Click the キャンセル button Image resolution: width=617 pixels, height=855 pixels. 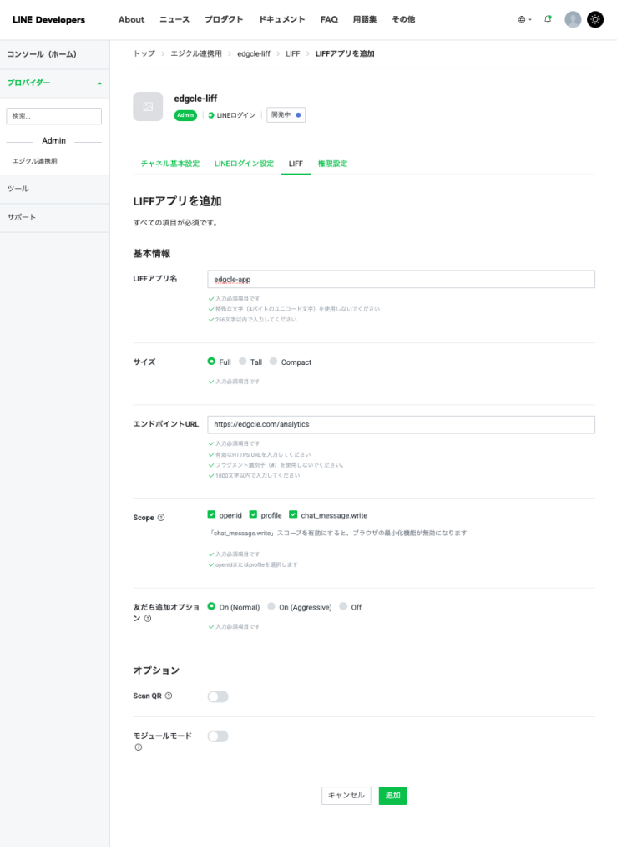(346, 796)
